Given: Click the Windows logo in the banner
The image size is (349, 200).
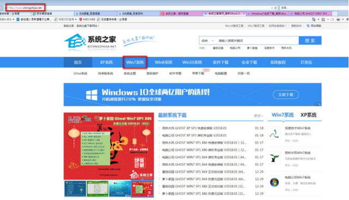Looking at the screenshot, I should 92,95.
